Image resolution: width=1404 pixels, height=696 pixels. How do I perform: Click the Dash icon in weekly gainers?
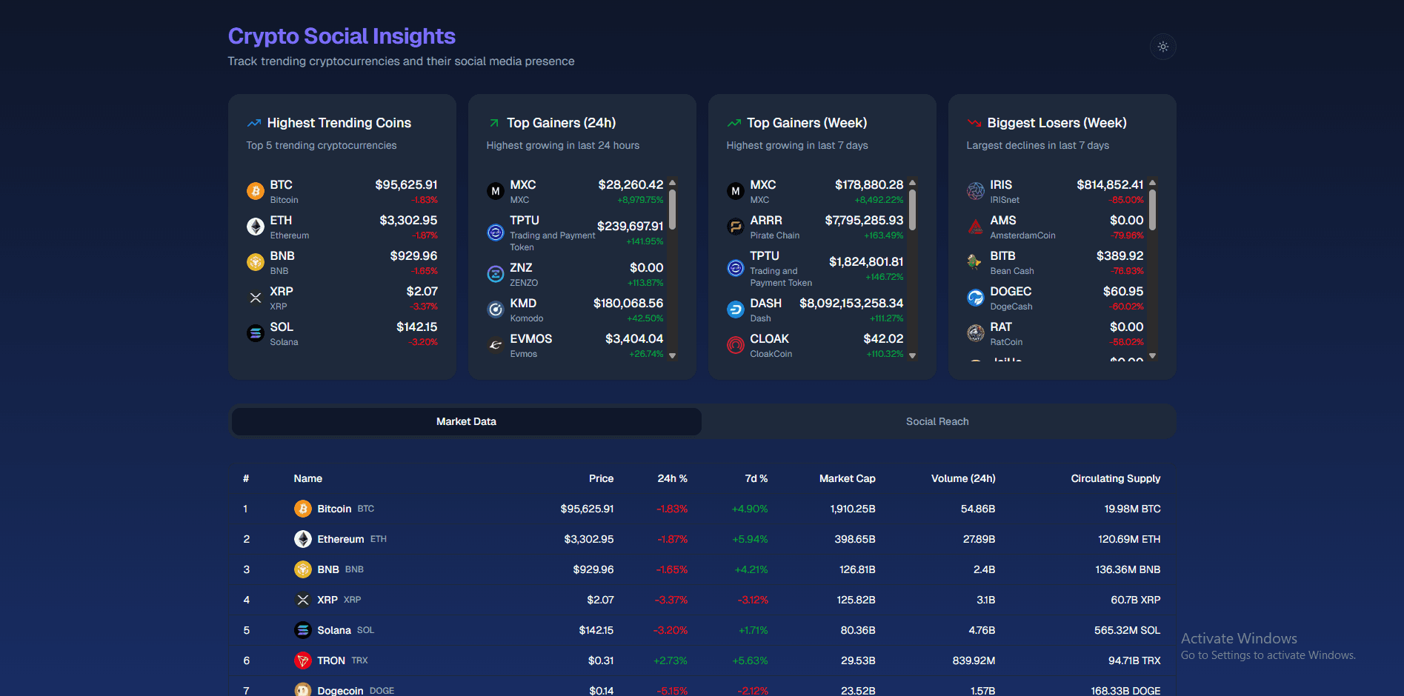(x=735, y=309)
